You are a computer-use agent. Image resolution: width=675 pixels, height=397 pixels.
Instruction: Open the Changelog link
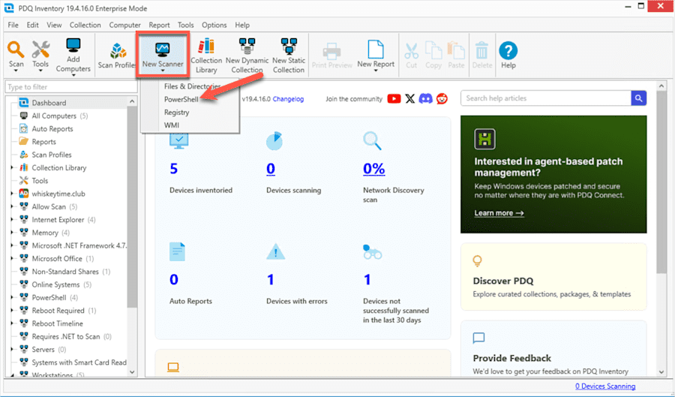point(288,99)
